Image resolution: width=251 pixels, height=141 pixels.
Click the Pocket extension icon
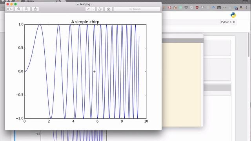[186, 7]
